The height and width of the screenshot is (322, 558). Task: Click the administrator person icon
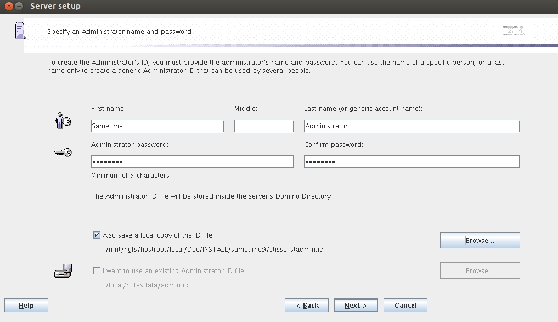point(63,121)
